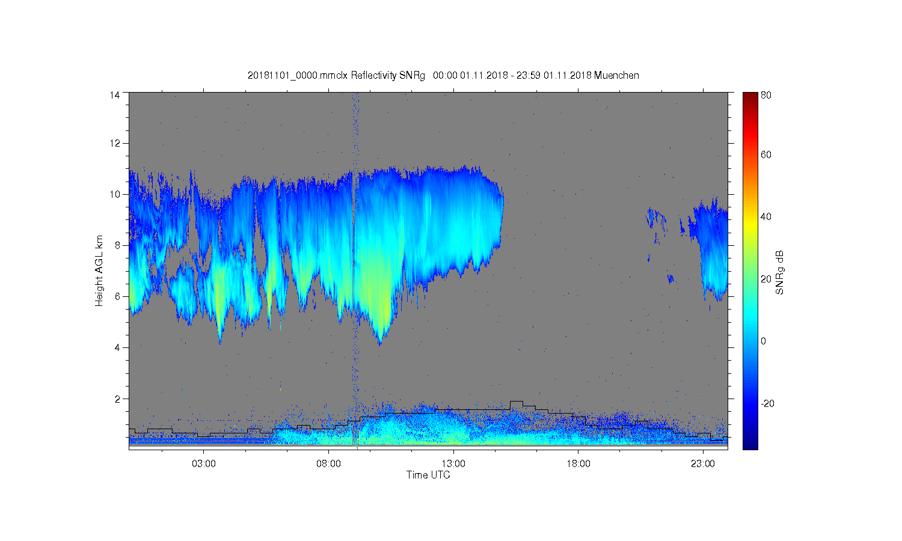Click the plot title mentioning Reflectivity SNRg Muenchen

click(x=443, y=75)
